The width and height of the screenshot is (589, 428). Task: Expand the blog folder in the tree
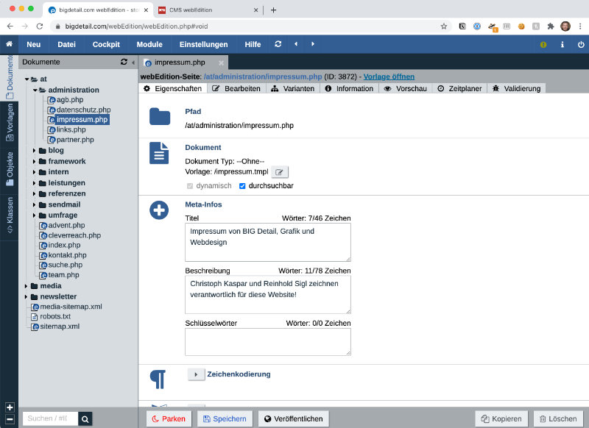pyautogui.click(x=34, y=151)
